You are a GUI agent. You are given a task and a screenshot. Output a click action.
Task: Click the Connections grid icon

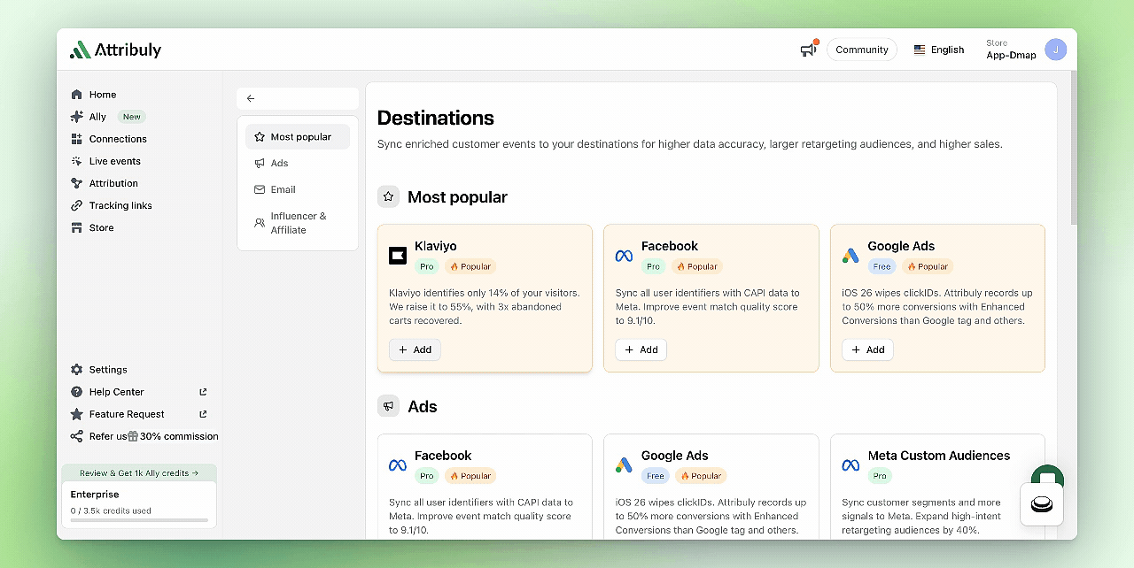pyautogui.click(x=77, y=139)
